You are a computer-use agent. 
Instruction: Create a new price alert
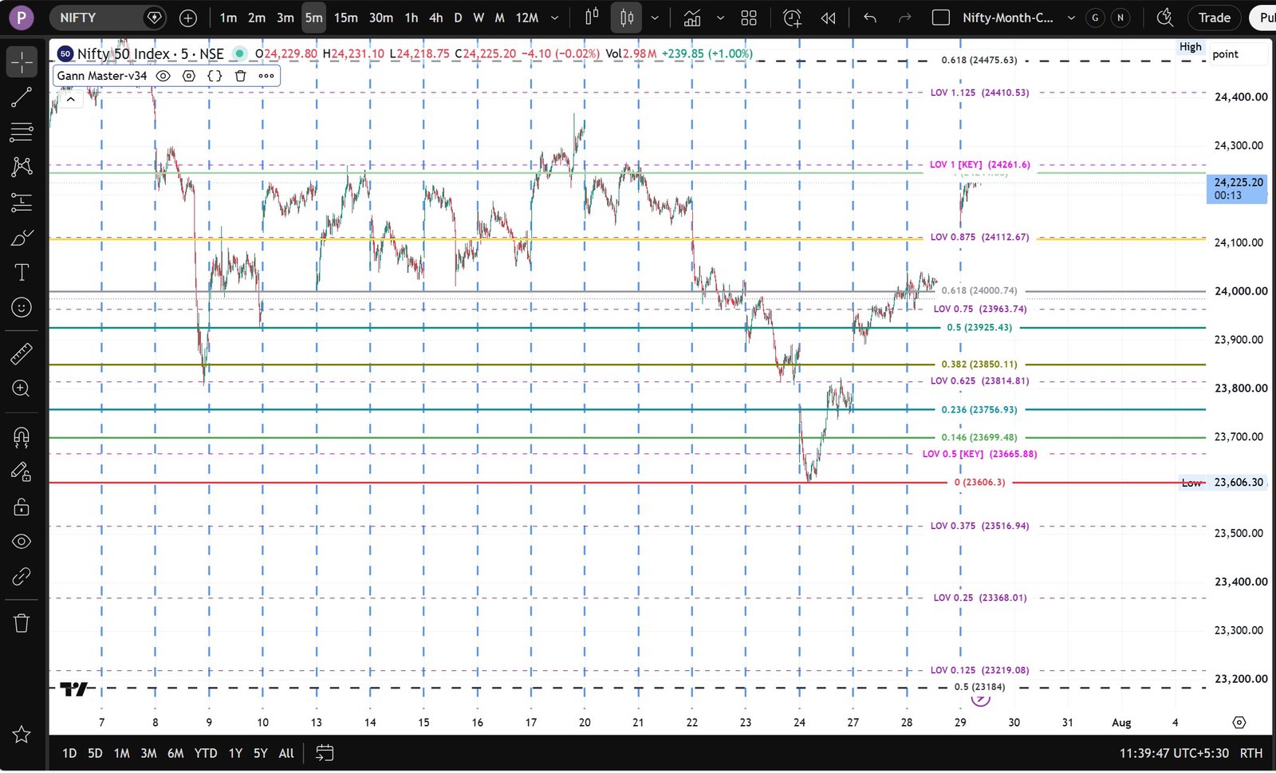pos(792,18)
